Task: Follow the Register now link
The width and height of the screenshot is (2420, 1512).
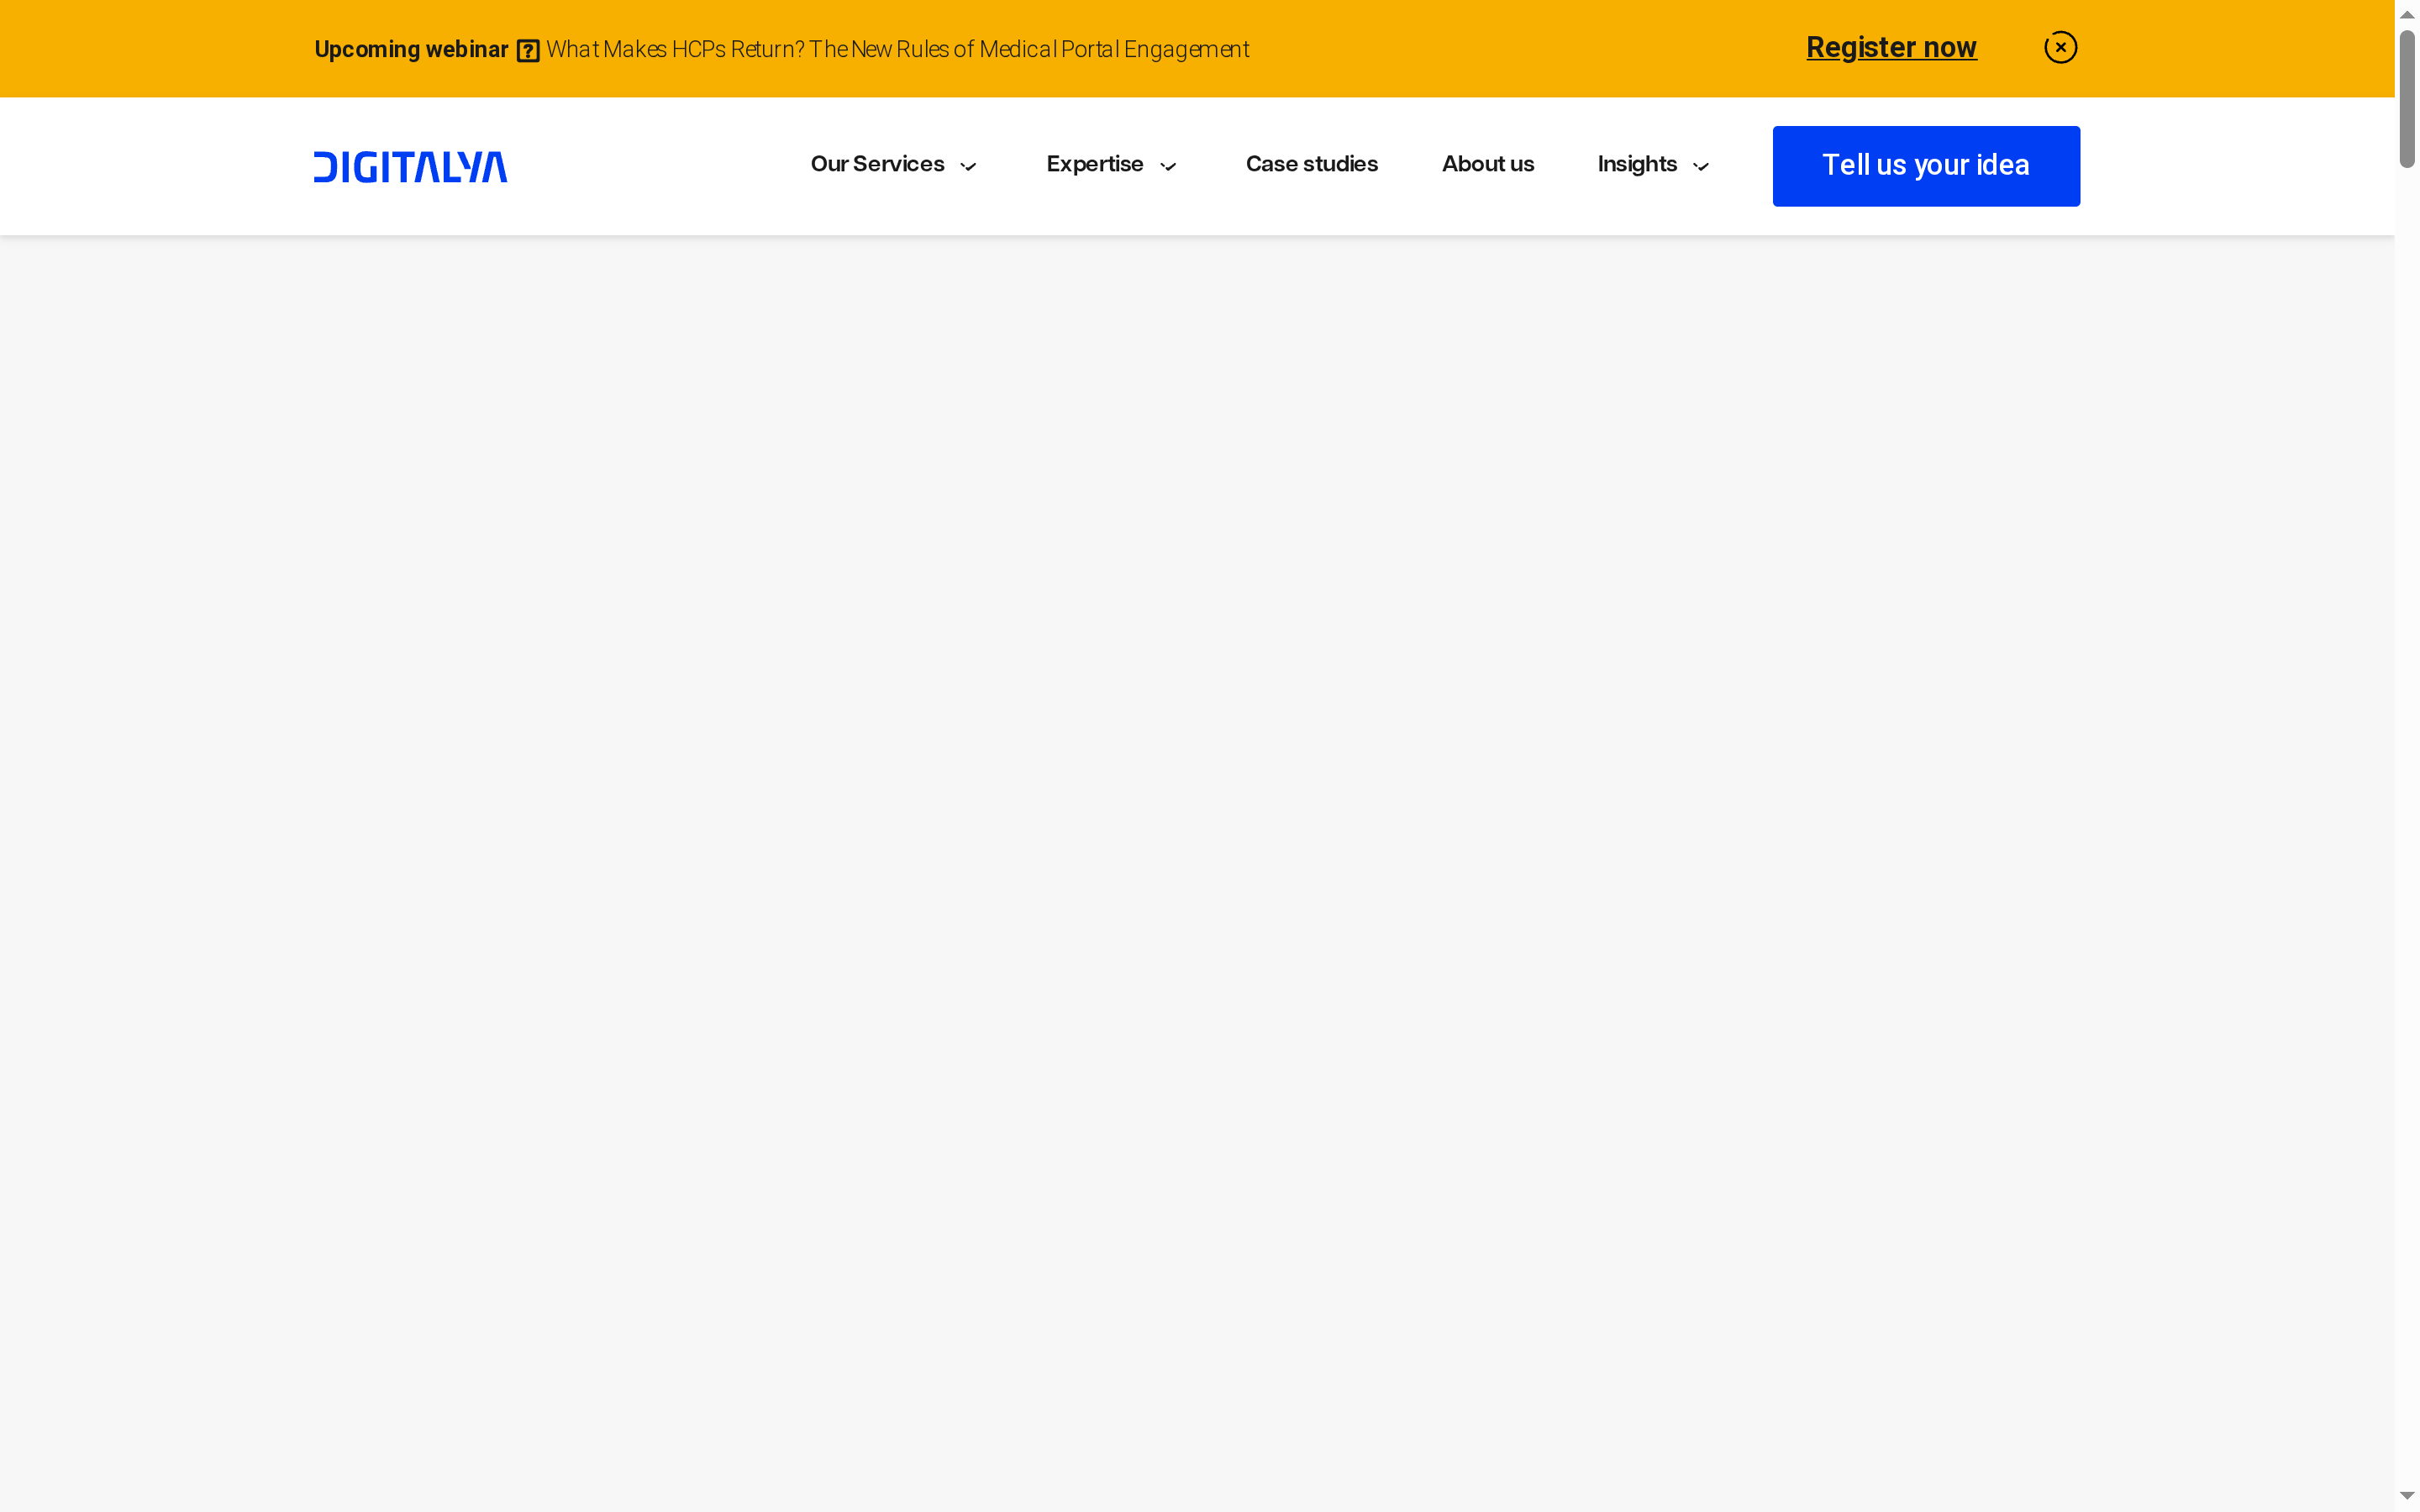Action: [1891, 47]
